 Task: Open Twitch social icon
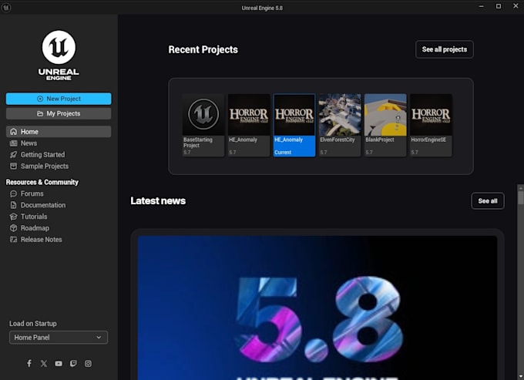73,363
